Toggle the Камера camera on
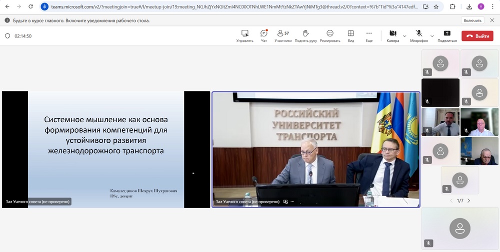Viewport: 500px width, 252px height. point(393,36)
